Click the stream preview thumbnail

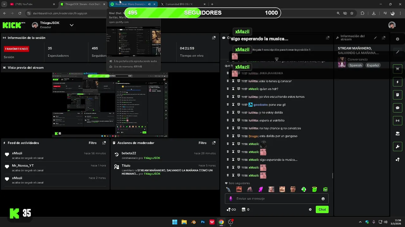click(x=110, y=105)
